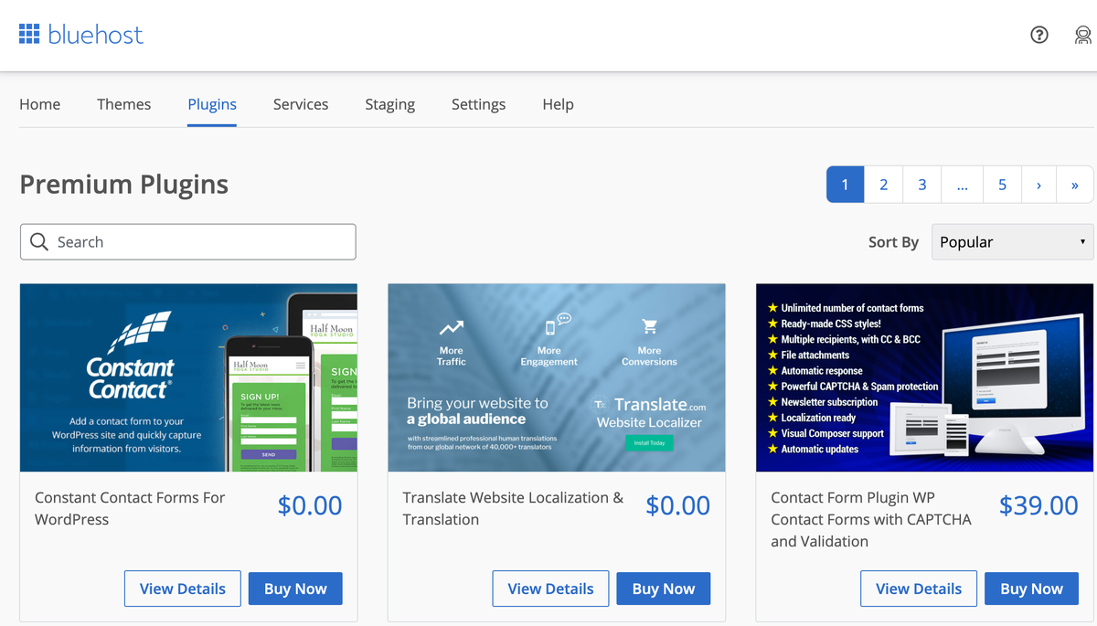Open the Sort By Popular dropdown
Screen dimensions: 1097x626
pyautogui.click(x=1013, y=242)
